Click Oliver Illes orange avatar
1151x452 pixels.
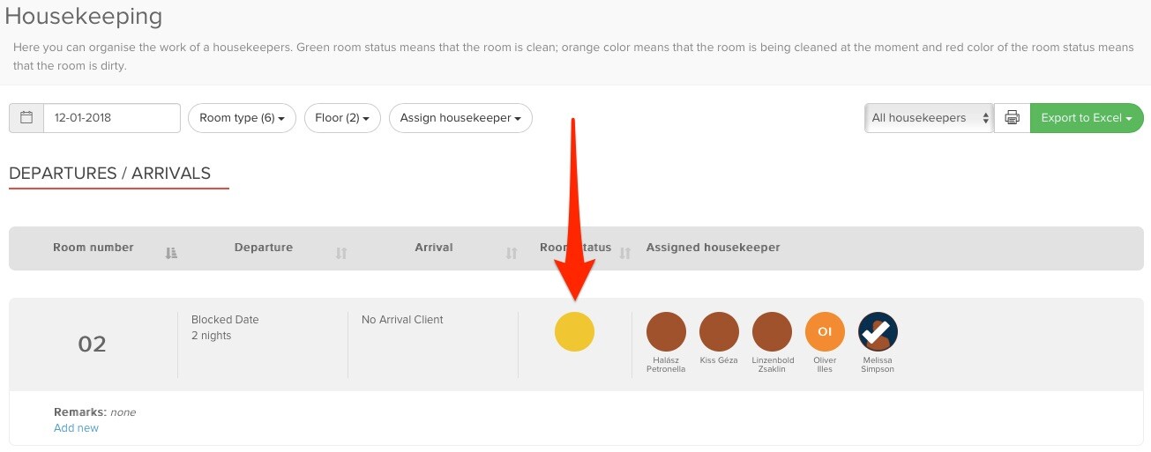pos(825,331)
